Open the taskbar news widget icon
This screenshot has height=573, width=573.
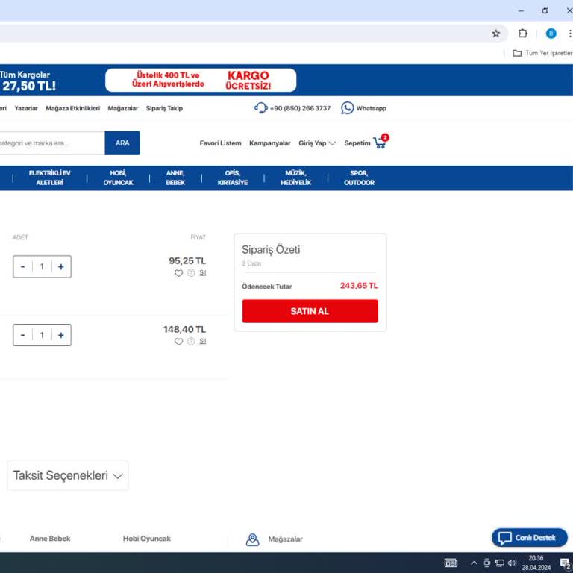(x=451, y=563)
